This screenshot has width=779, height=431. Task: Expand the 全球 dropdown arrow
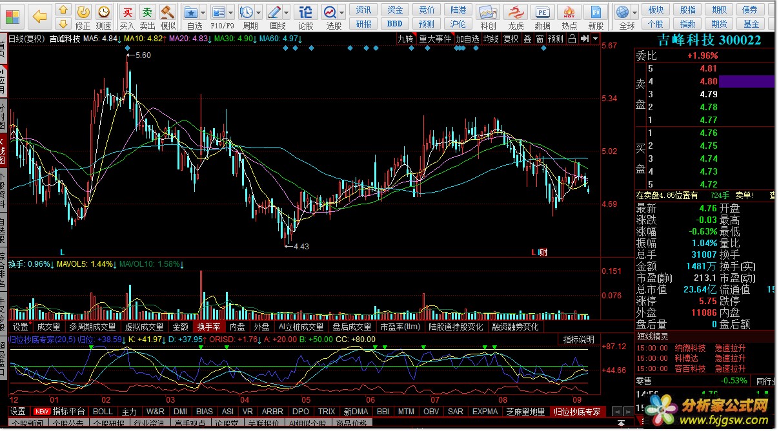tap(635, 12)
